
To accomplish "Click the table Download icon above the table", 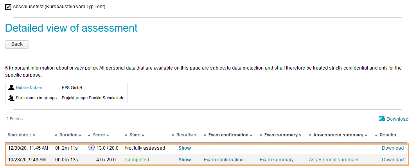I will (x=382, y=119).
